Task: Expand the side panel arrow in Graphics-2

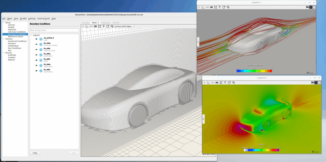Action: click(x=203, y=119)
